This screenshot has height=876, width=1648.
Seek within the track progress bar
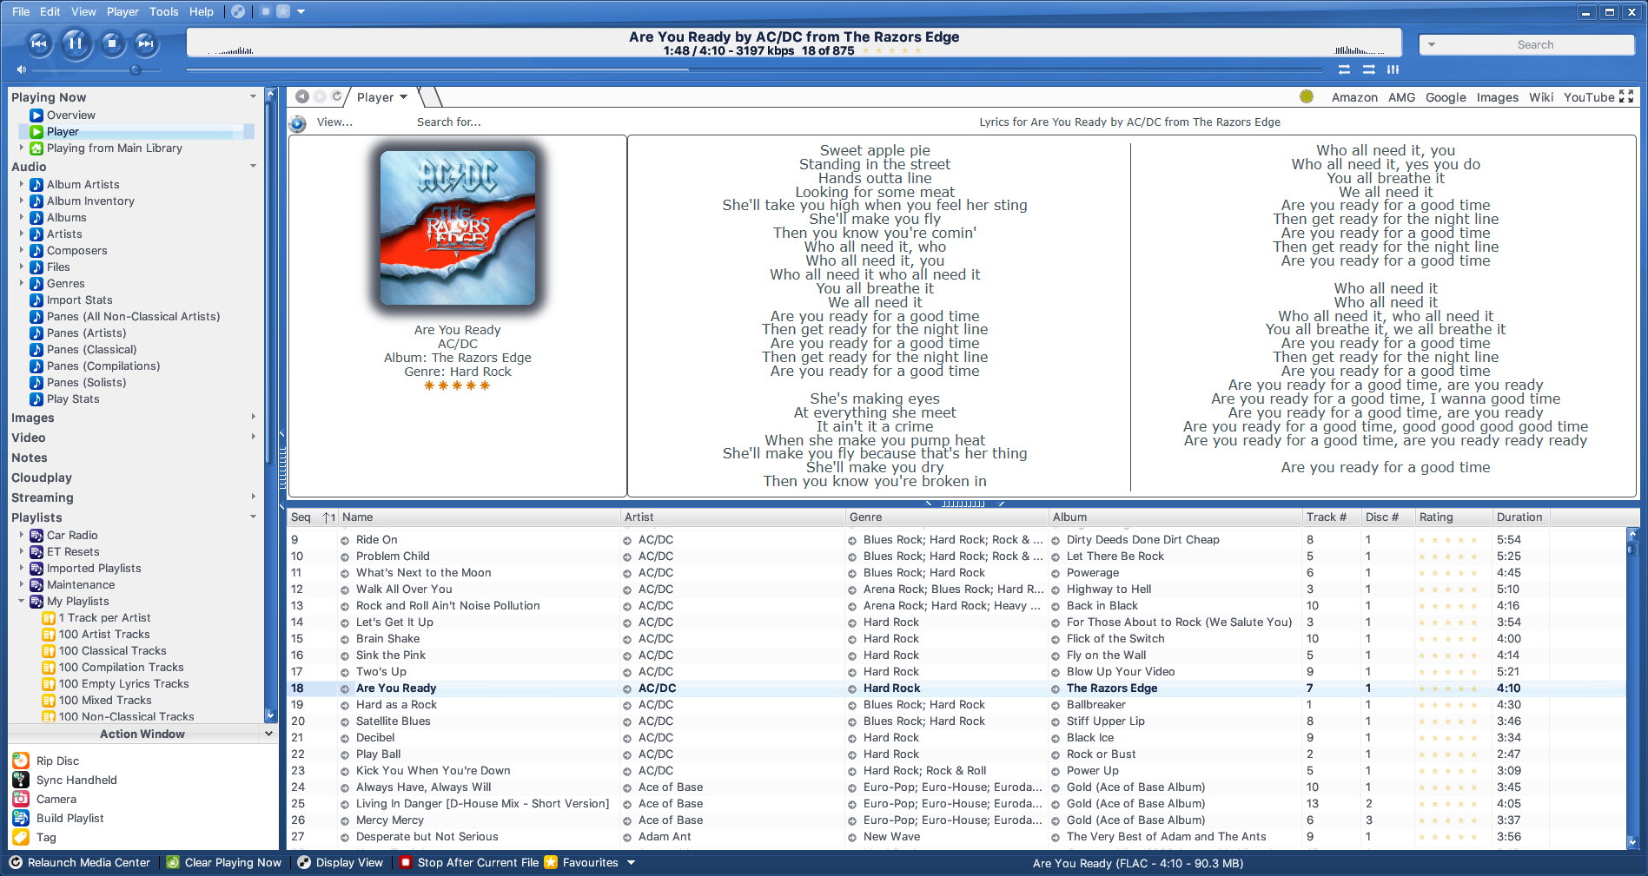click(753, 69)
